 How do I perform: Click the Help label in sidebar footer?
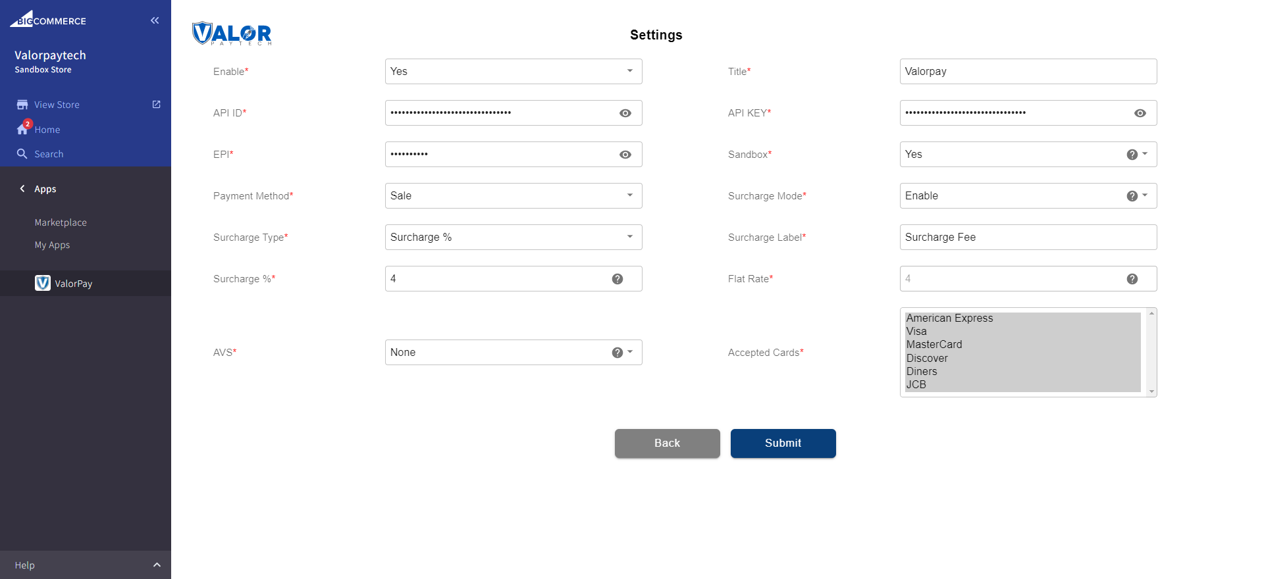(25, 565)
